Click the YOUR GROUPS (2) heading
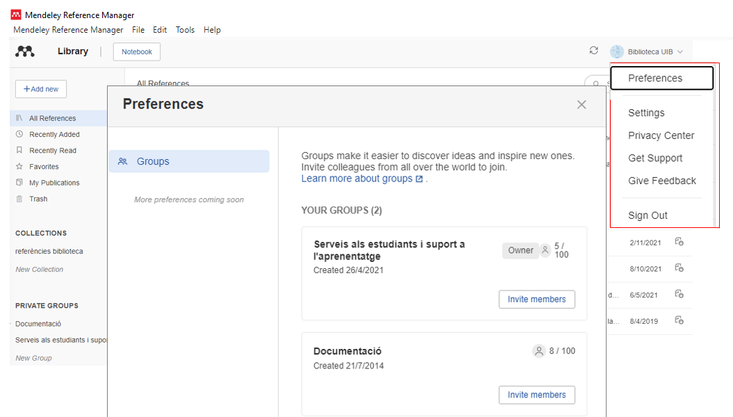 [342, 211]
